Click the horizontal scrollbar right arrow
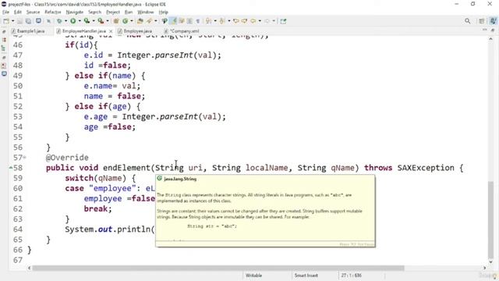Screen dimensions: 499x281 [x=484, y=268]
